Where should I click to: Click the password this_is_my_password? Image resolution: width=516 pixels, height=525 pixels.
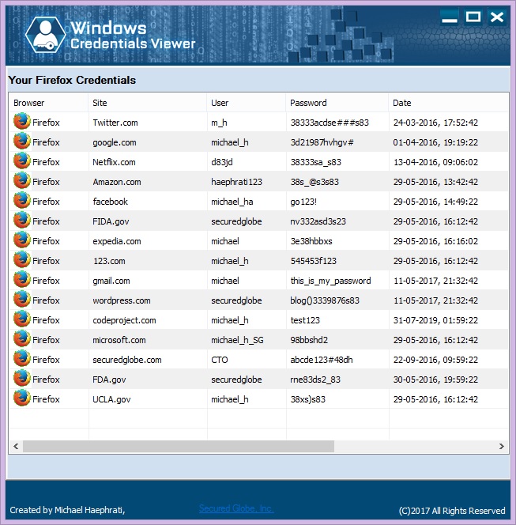point(330,281)
